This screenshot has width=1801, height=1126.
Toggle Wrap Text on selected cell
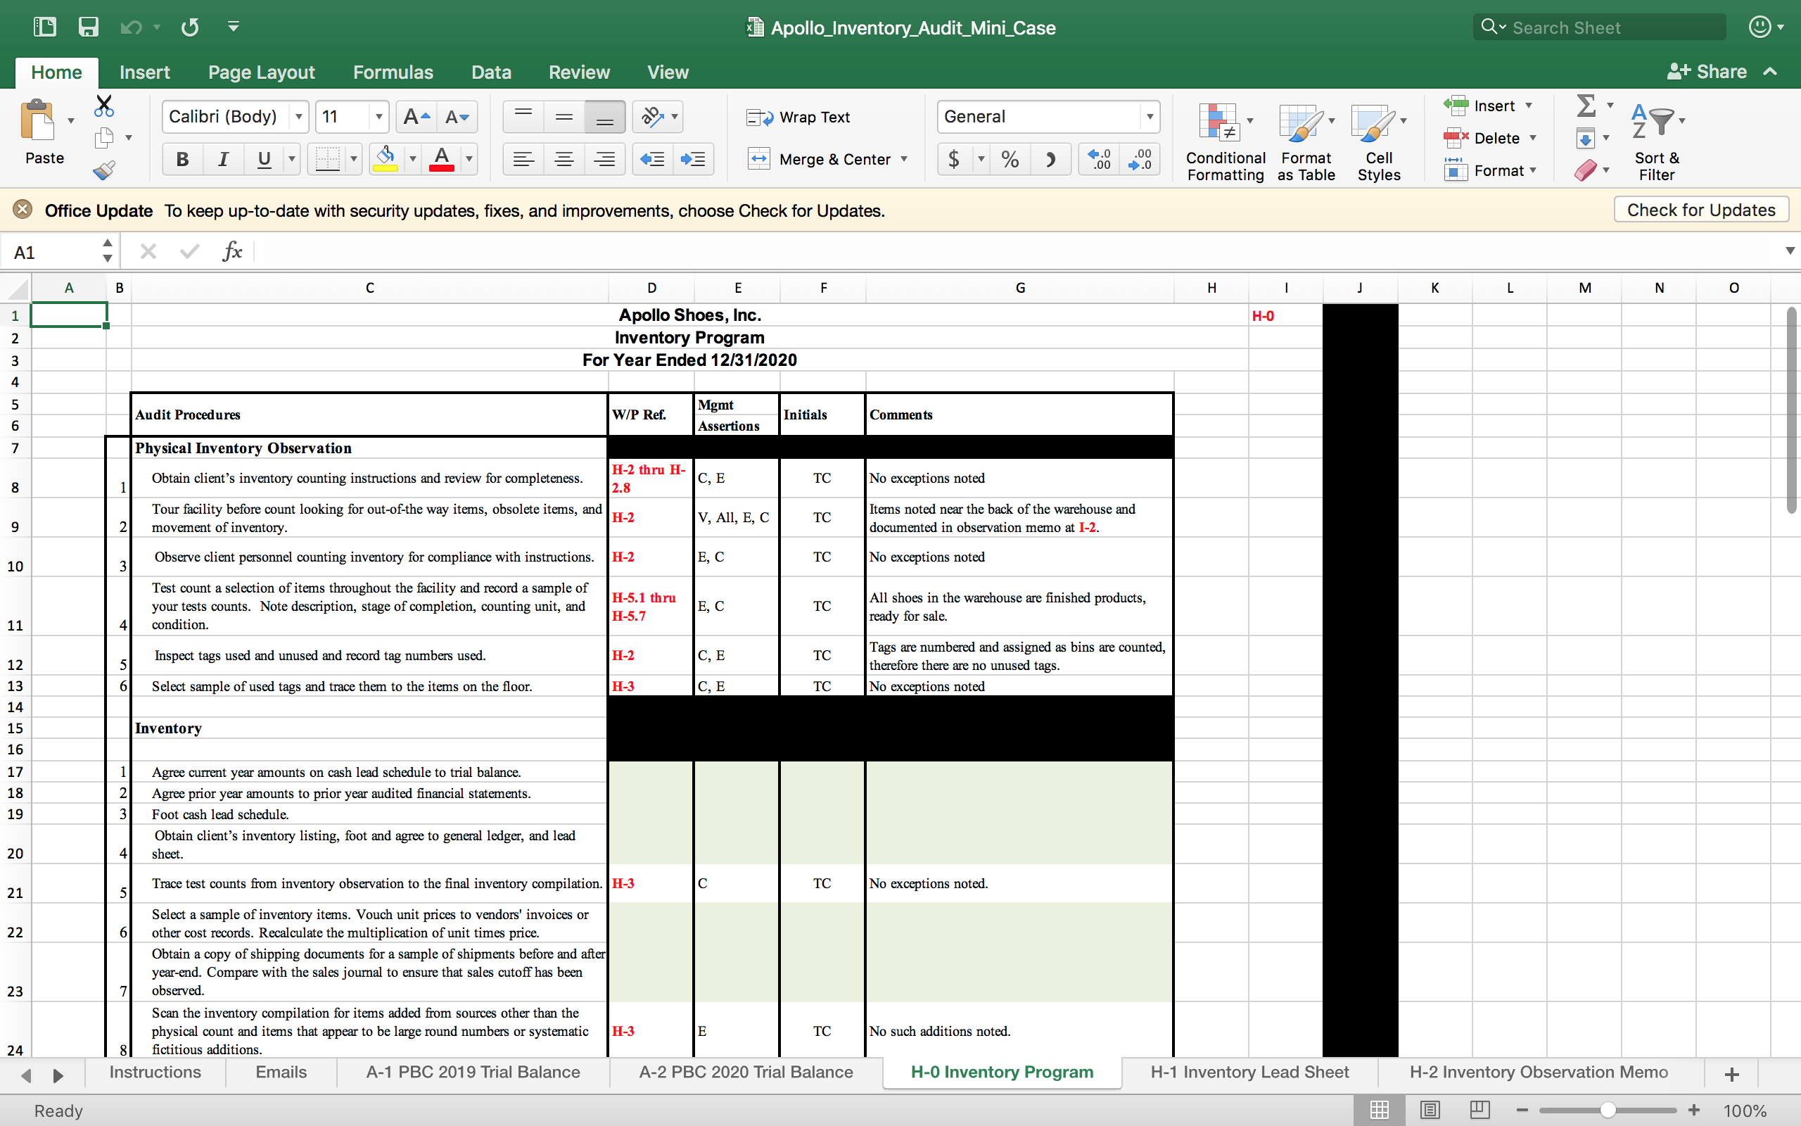click(x=798, y=117)
